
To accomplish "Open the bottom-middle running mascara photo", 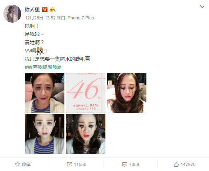I will tap(86, 134).
